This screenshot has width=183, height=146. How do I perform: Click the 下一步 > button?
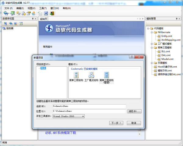point(116,123)
